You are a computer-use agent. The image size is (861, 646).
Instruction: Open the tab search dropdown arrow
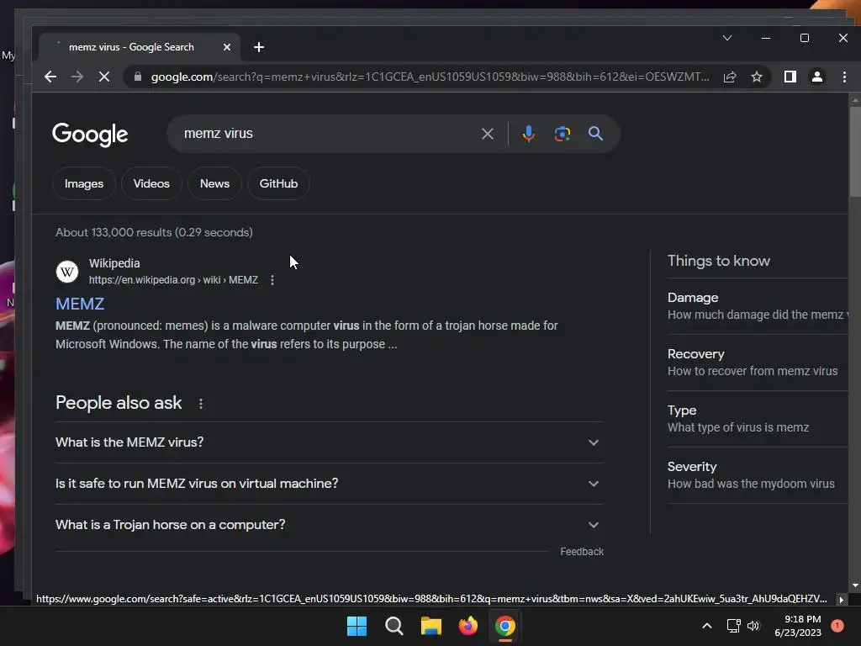tap(727, 38)
